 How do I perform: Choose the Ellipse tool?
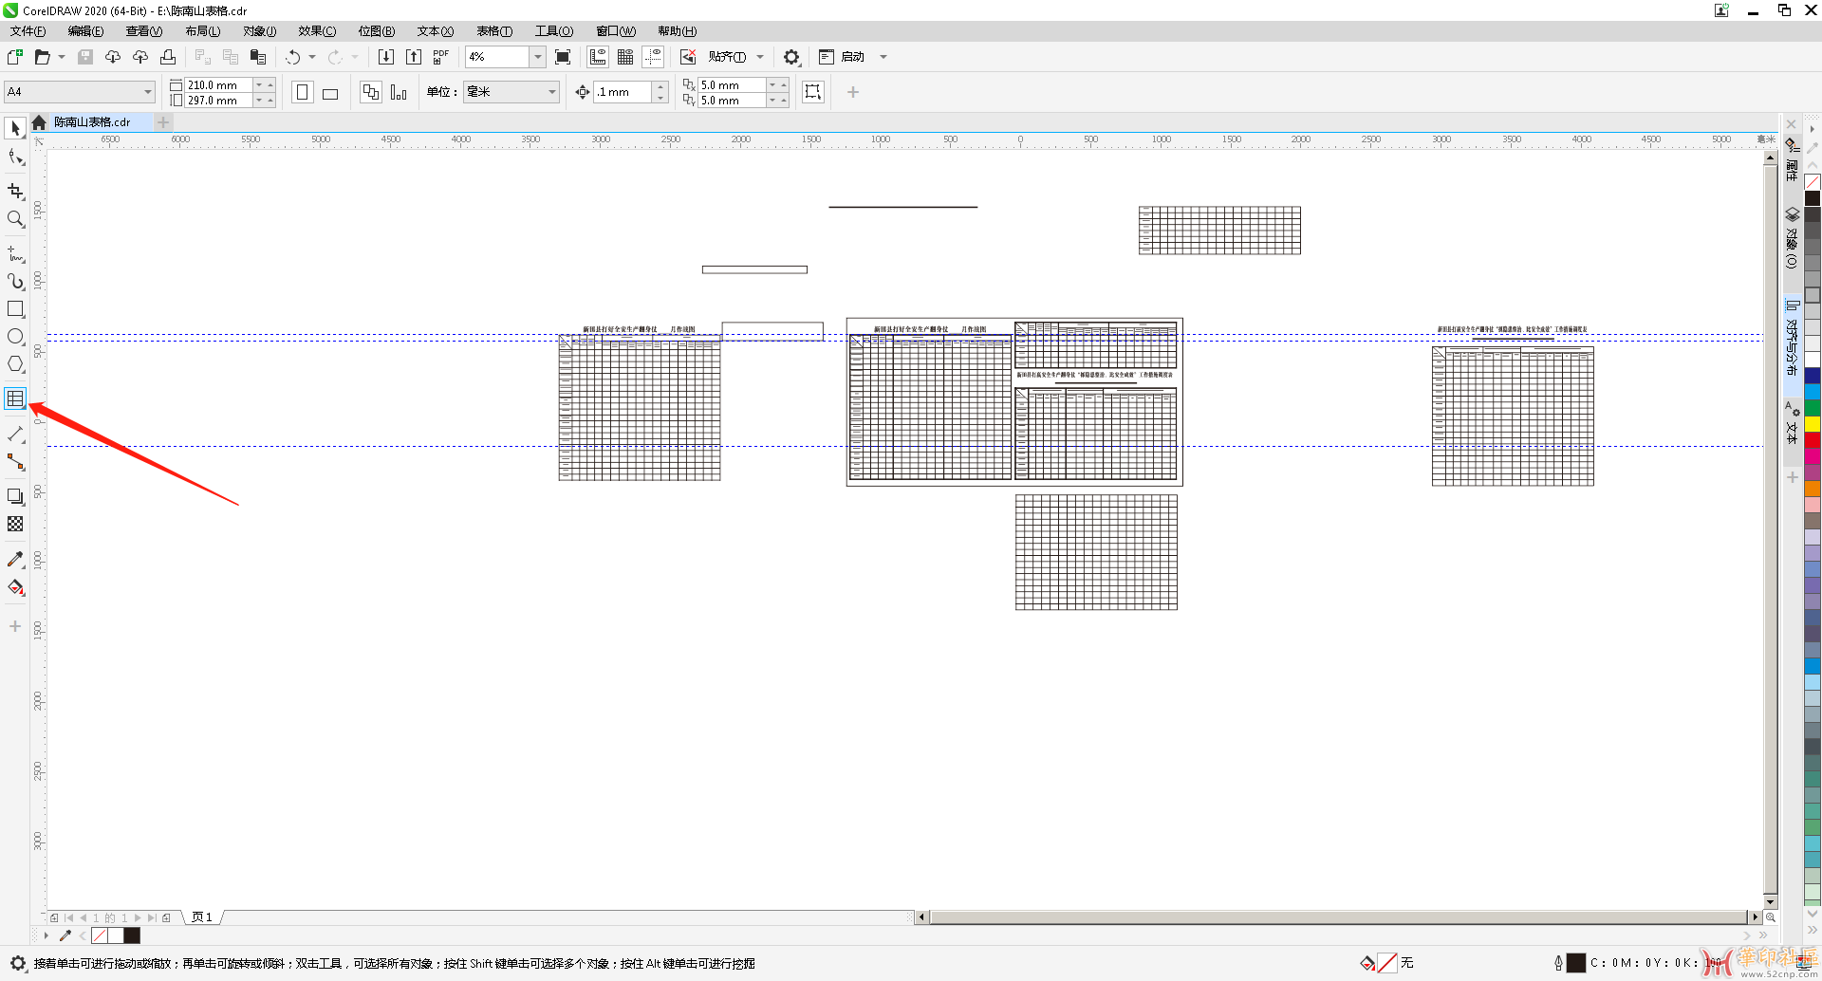tap(15, 337)
